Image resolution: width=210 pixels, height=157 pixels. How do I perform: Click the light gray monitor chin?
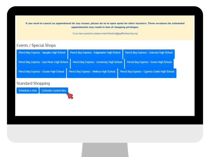[x=105, y=133]
